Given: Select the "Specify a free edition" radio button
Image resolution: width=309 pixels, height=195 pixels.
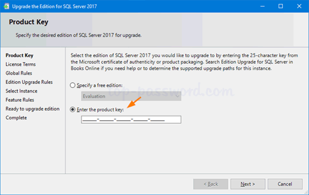Looking at the screenshot, I should tap(73, 85).
